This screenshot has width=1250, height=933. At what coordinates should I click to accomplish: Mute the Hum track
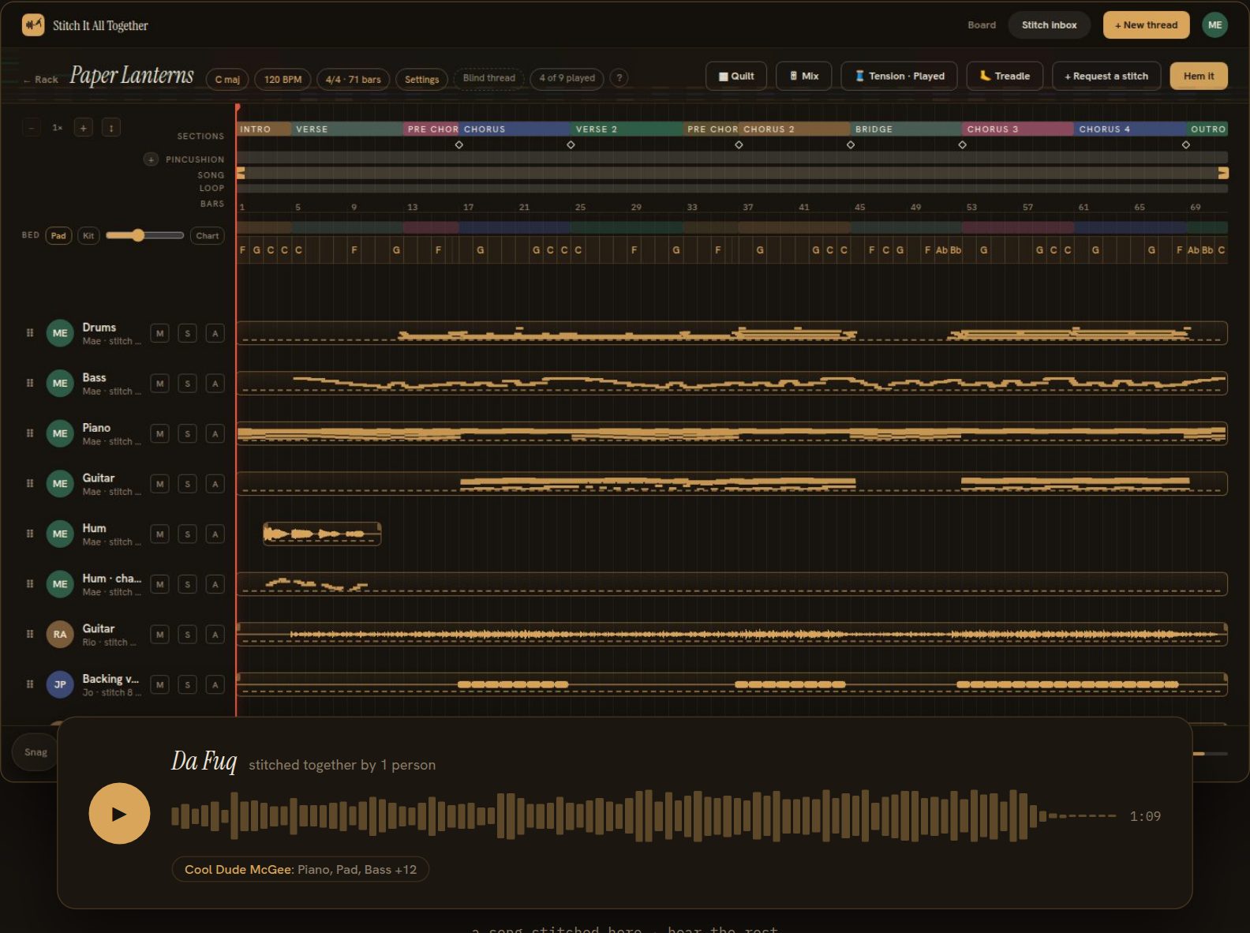pyautogui.click(x=160, y=534)
